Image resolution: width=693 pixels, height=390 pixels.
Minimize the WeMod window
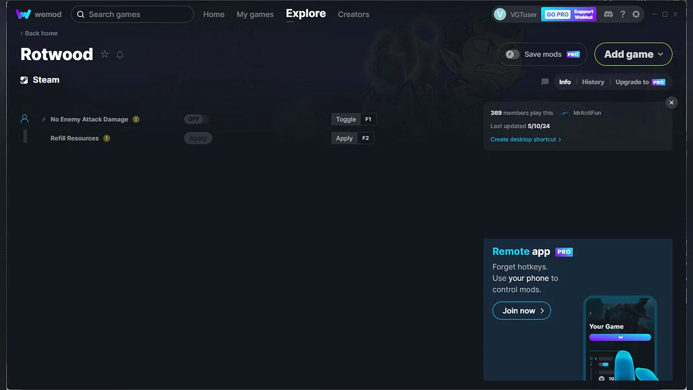[x=654, y=14]
